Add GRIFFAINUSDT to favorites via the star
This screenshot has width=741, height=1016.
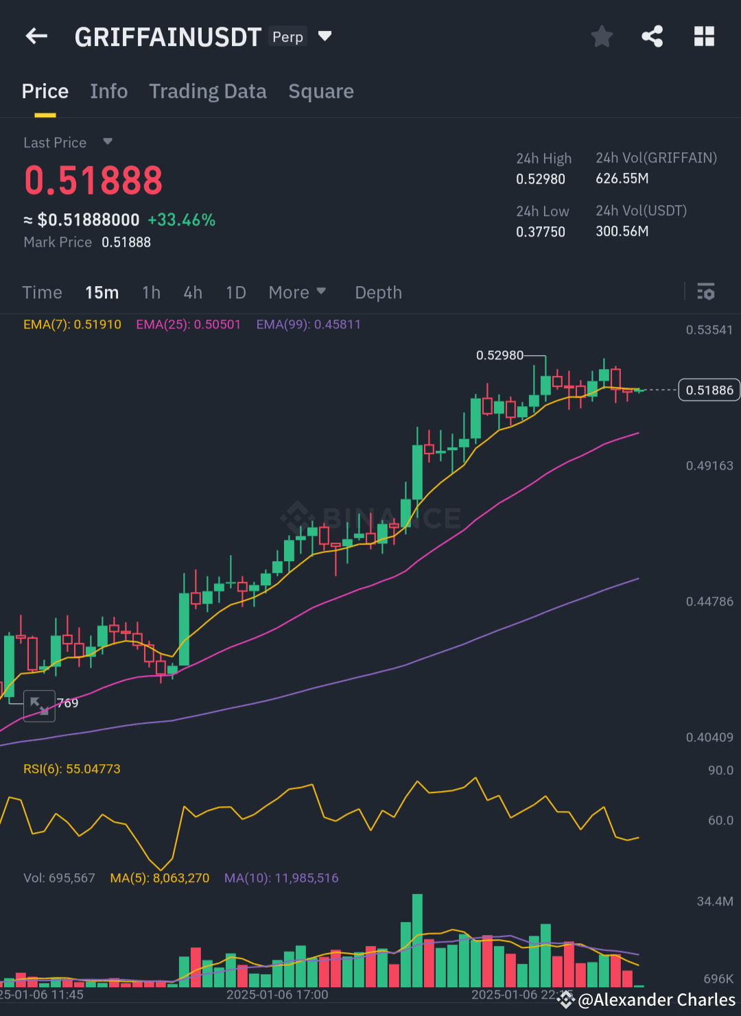(602, 36)
